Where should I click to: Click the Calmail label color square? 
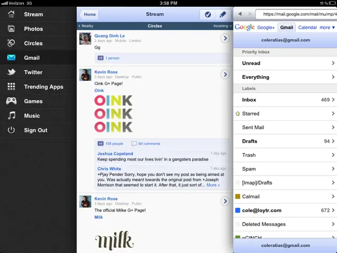[x=238, y=196]
